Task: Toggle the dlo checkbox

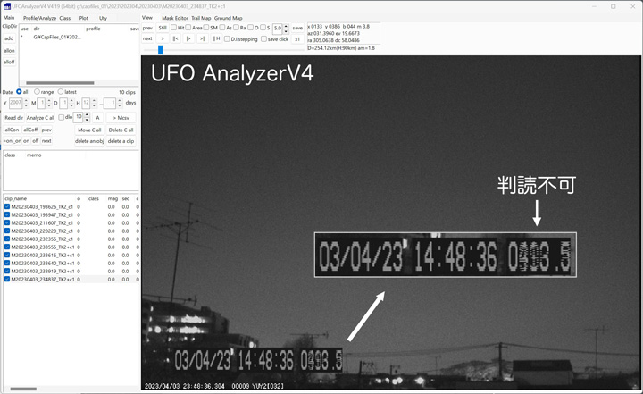Action: tap(61, 117)
